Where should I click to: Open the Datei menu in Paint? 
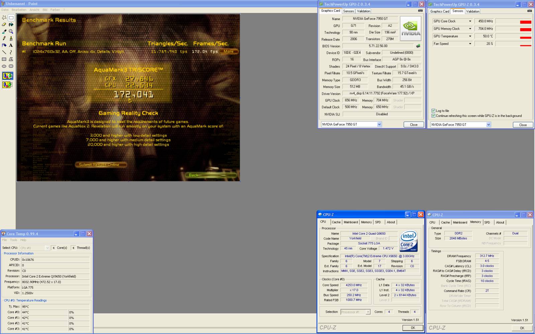(x=5, y=10)
